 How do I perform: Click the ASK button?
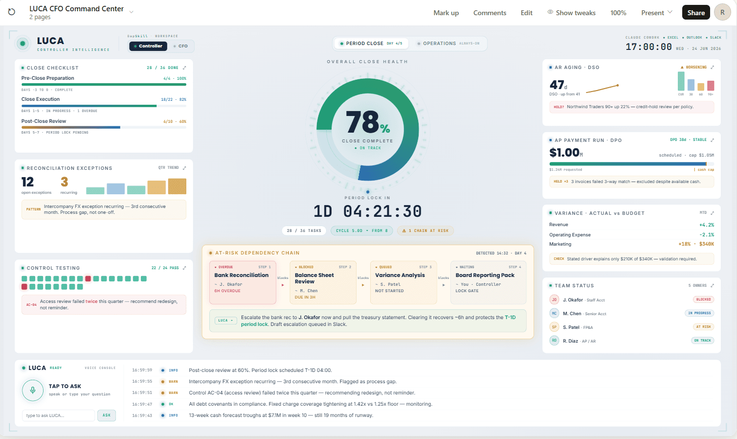coord(107,416)
